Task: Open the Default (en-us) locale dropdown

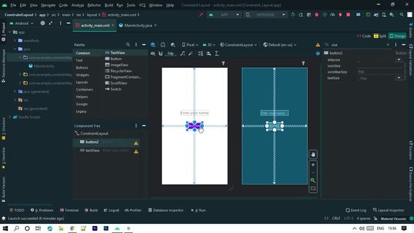Action: point(280,45)
